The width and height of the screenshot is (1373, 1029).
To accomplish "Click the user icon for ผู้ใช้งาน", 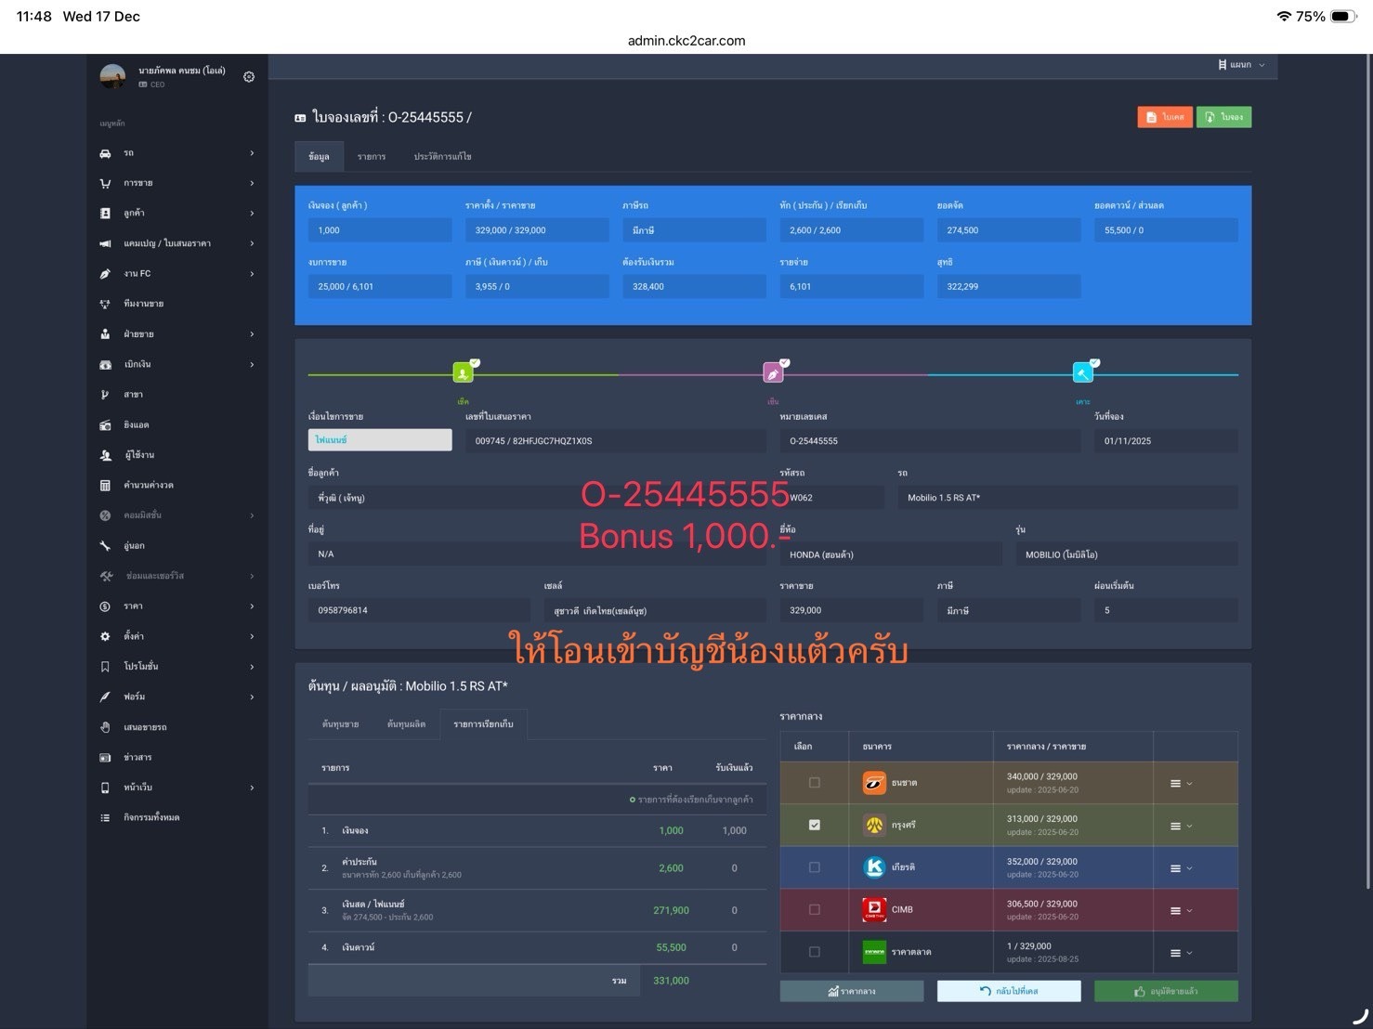I will pyautogui.click(x=105, y=455).
